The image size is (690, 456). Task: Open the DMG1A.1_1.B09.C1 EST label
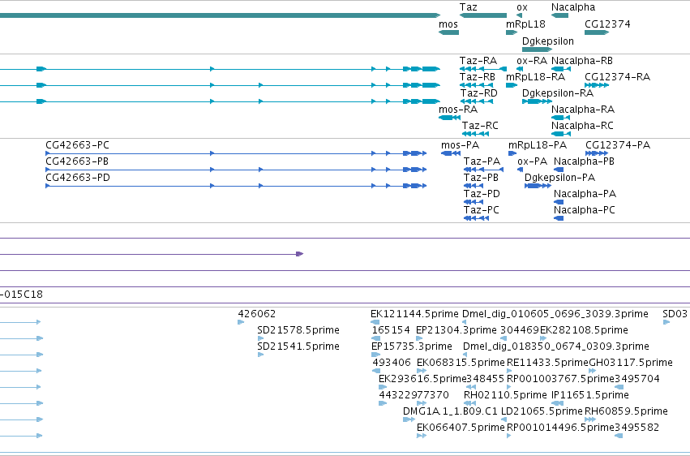450,411
